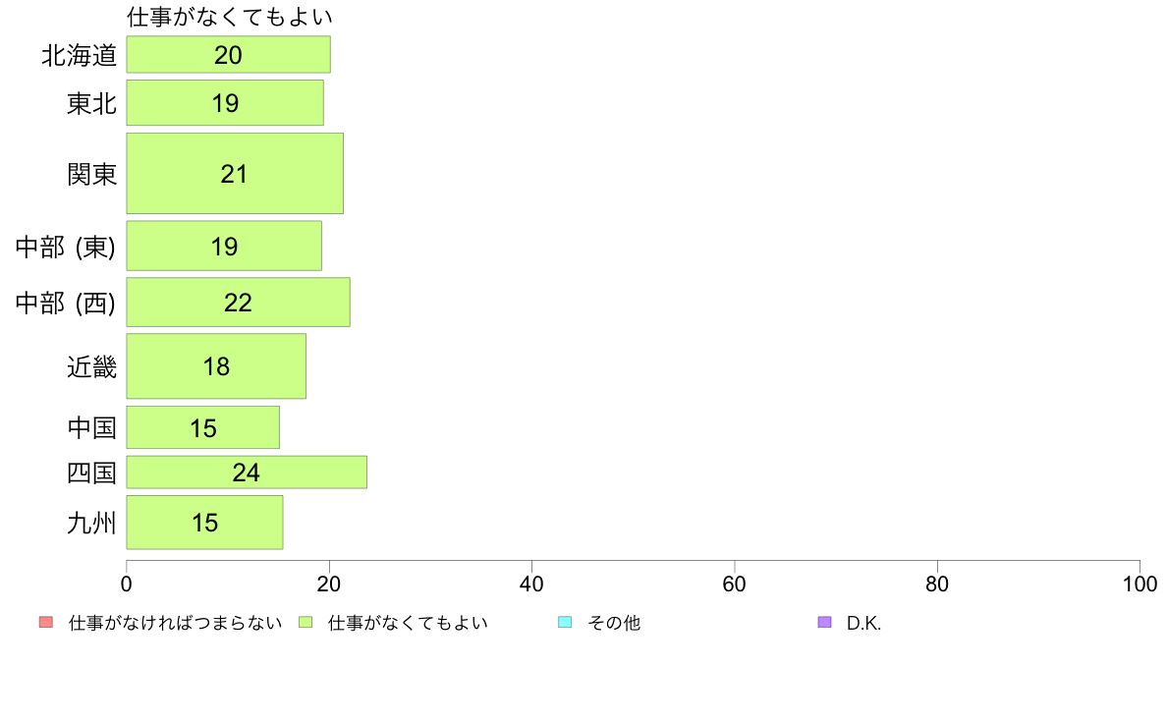1167x723 pixels.
Task: Click the 関東 row label
Action: pyautogui.click(x=91, y=174)
